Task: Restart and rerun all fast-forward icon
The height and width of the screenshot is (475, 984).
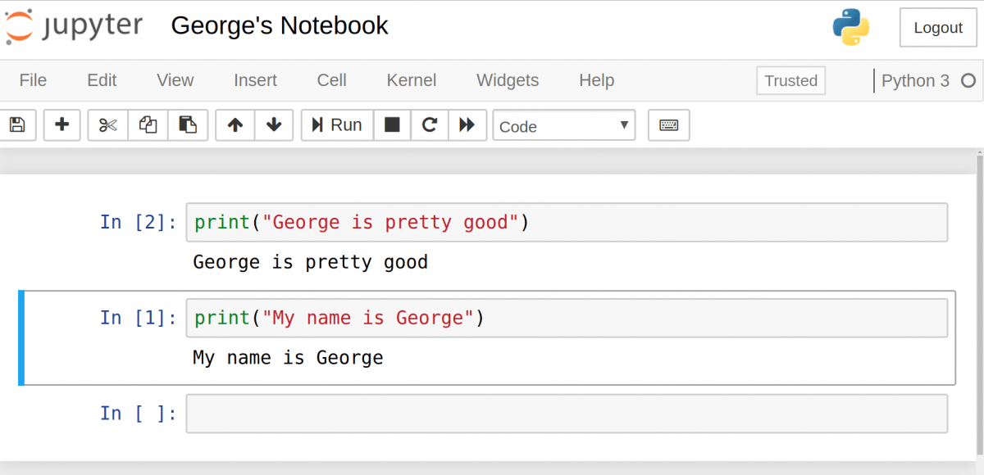Action: [467, 125]
